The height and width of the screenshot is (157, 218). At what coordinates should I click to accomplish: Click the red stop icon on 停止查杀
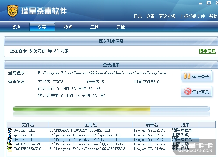[x=188, y=91]
